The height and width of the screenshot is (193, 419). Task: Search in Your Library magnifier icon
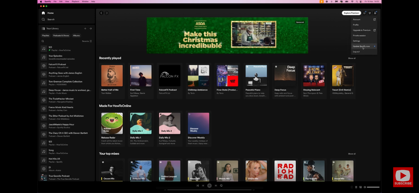pyautogui.click(x=43, y=41)
